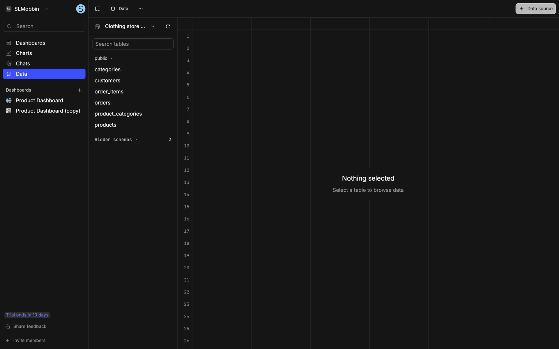
Task: Expand the Clothing store data source dropdown
Action: coord(153,26)
